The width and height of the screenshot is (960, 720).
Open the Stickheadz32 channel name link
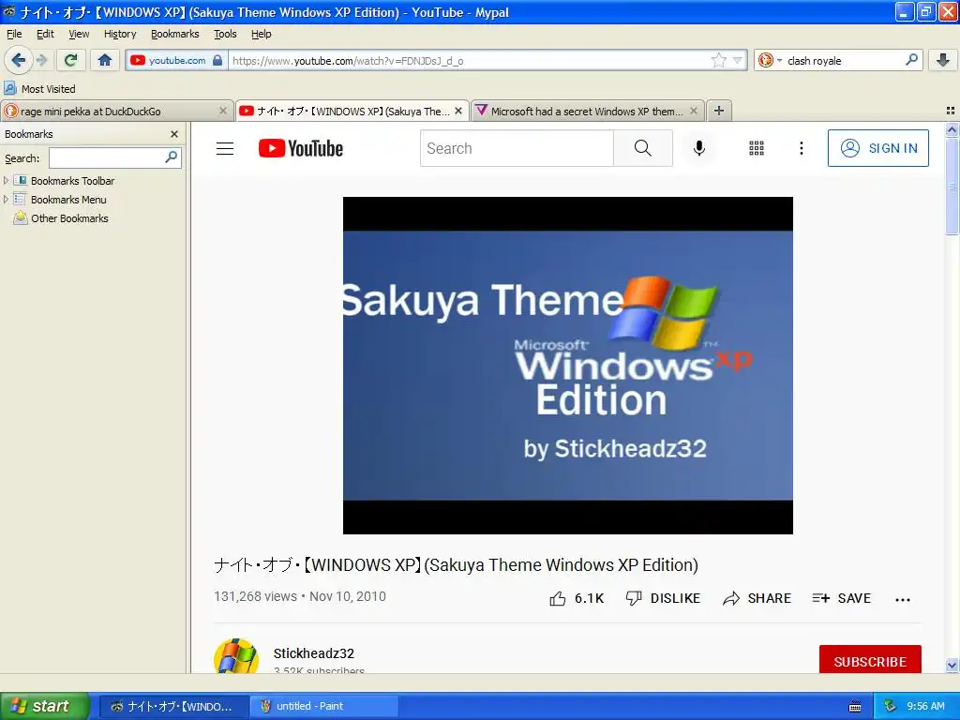click(313, 653)
